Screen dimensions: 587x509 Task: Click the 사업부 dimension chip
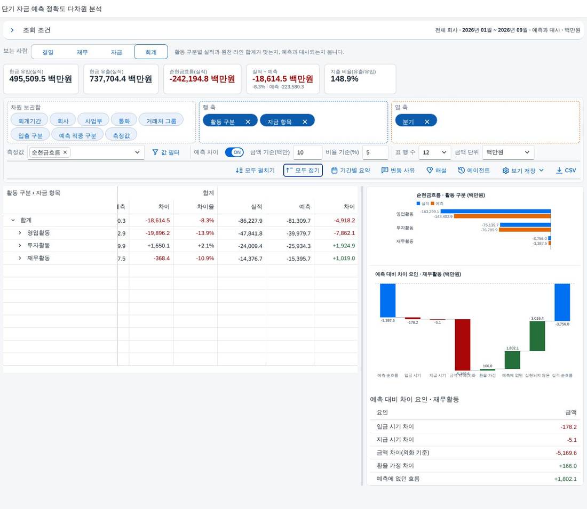(x=93, y=121)
